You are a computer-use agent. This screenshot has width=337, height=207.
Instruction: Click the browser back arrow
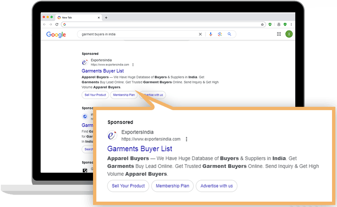[45, 24]
